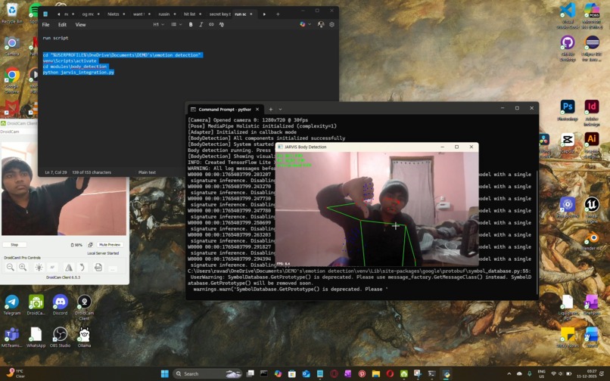Open Notepad account profile icon
The height and width of the screenshot is (381, 610).
coord(321,24)
